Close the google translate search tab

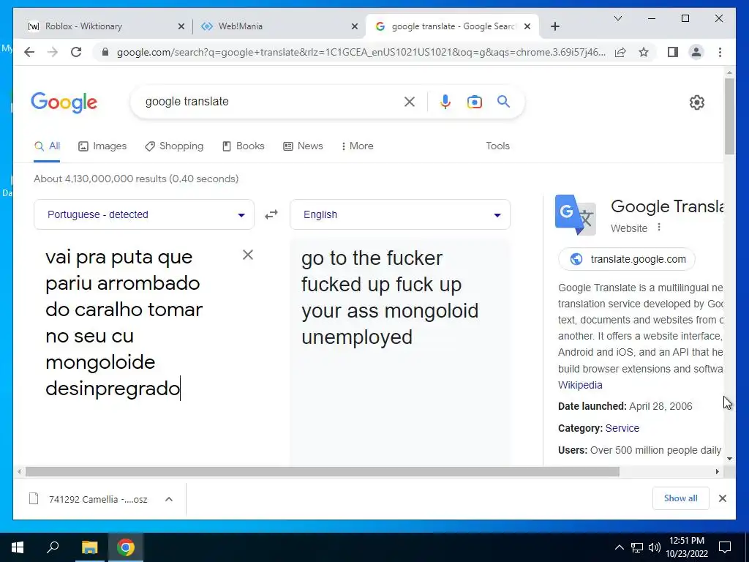coord(527,26)
